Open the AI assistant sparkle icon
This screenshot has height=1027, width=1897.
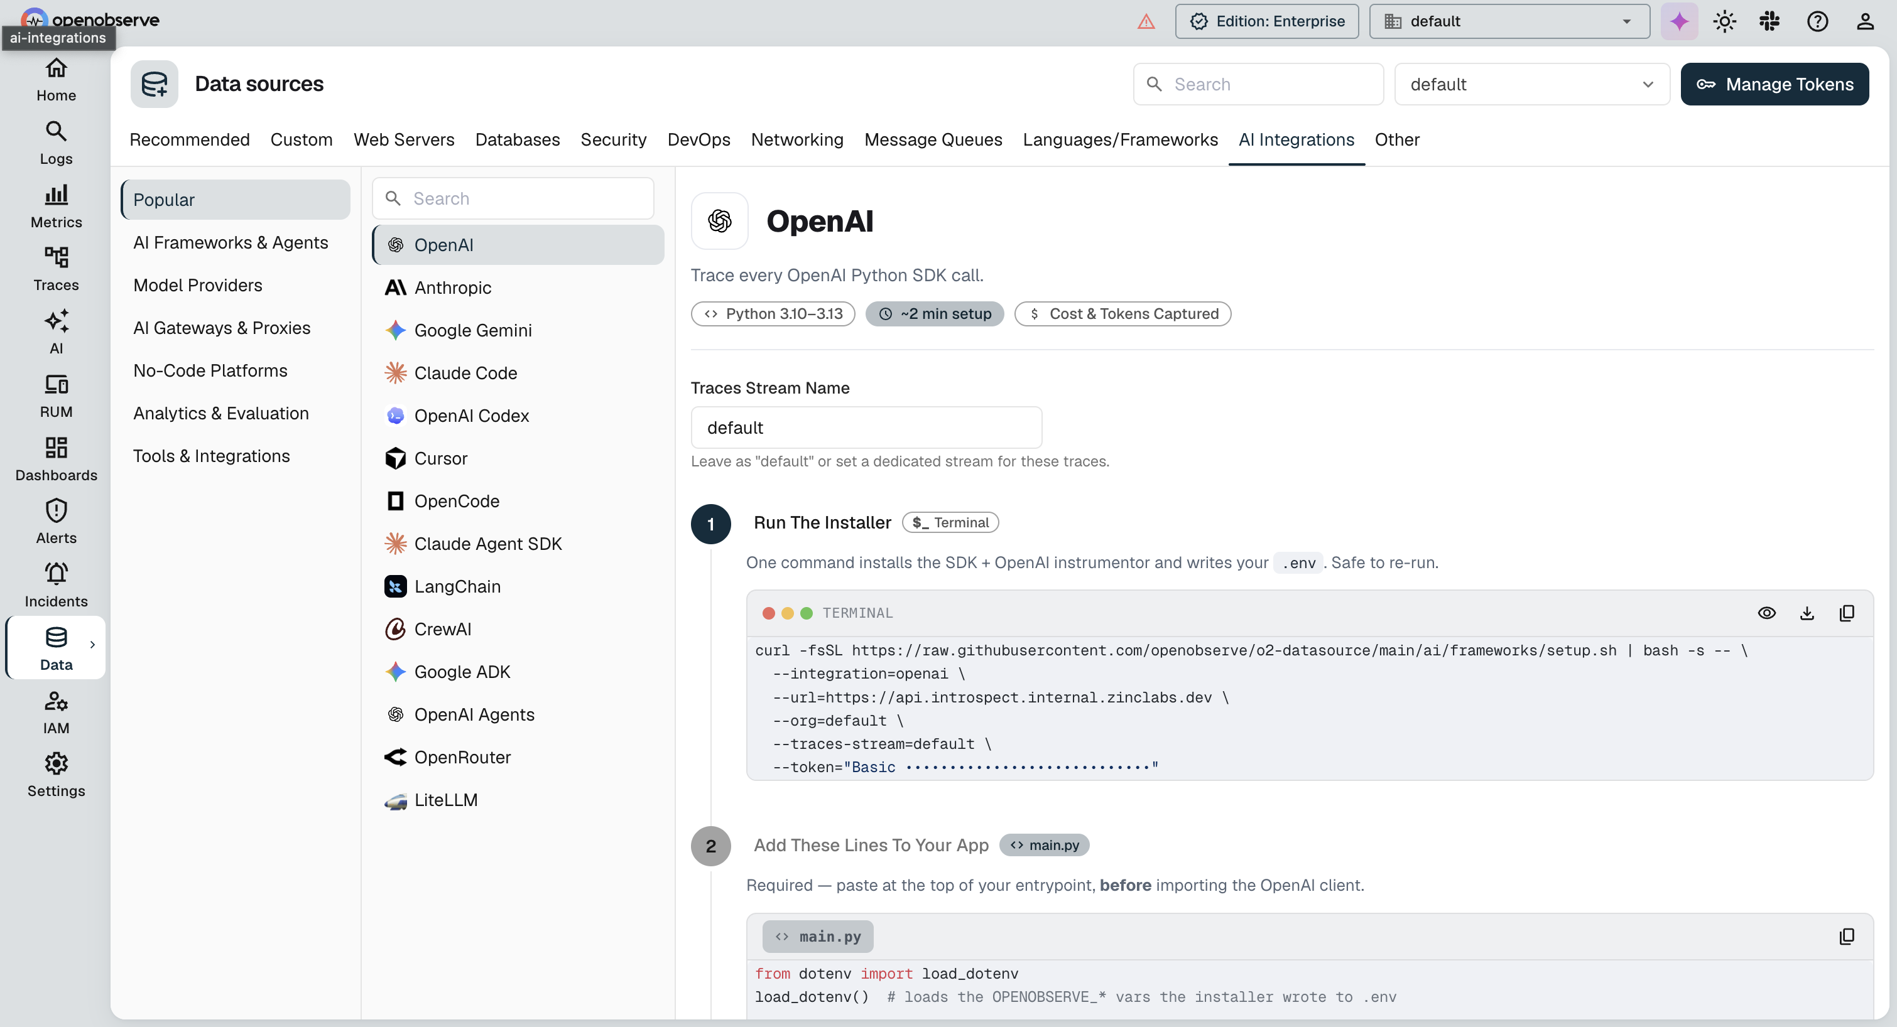pyautogui.click(x=1679, y=21)
